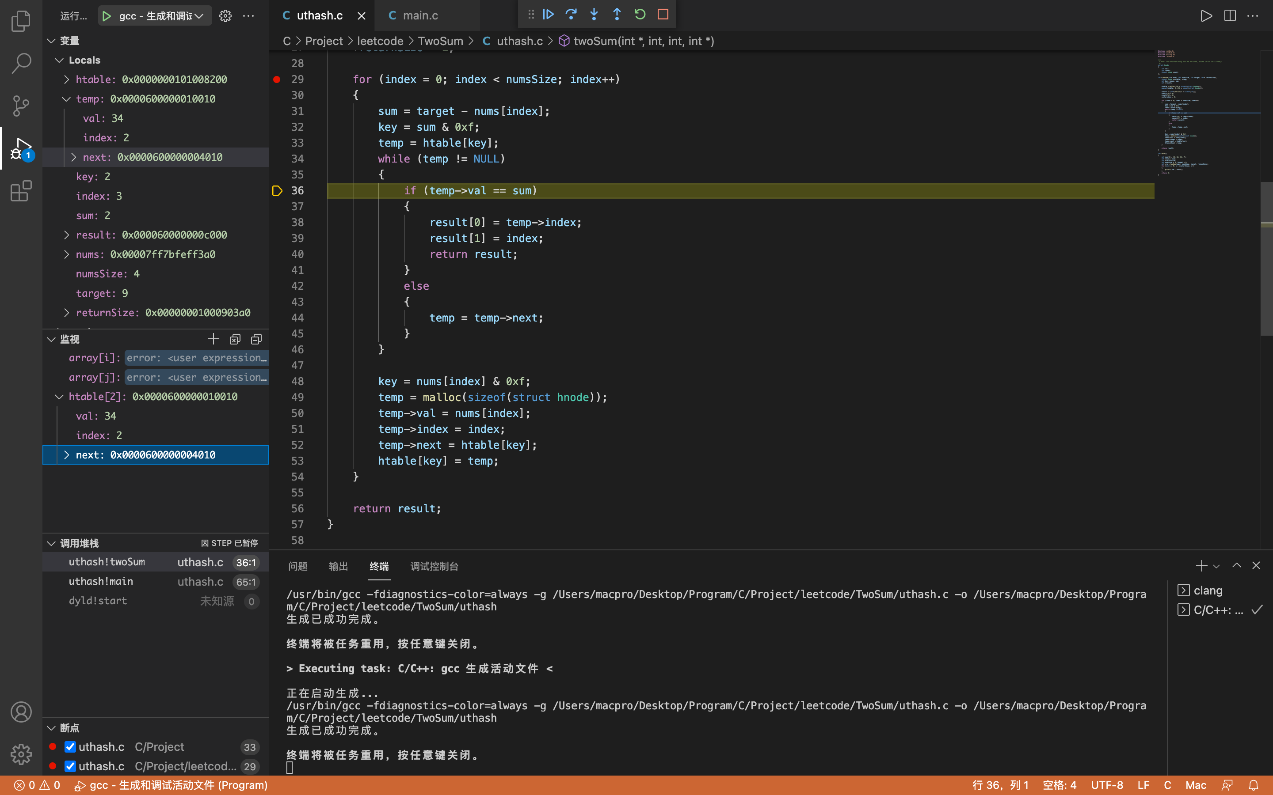Collapse the temp variable tree node

click(67, 99)
